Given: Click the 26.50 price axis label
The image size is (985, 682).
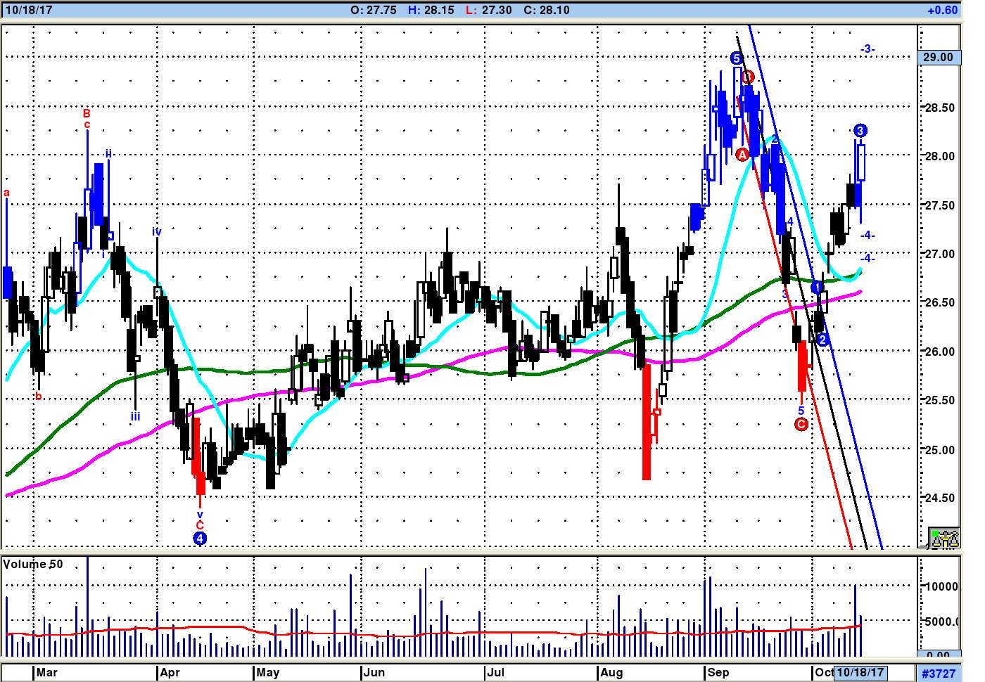Looking at the screenshot, I should tap(939, 302).
